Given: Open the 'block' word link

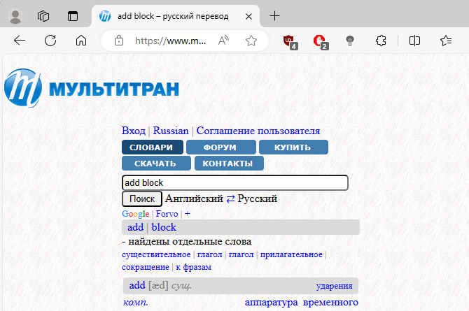Looking at the screenshot, I should tap(164, 227).
